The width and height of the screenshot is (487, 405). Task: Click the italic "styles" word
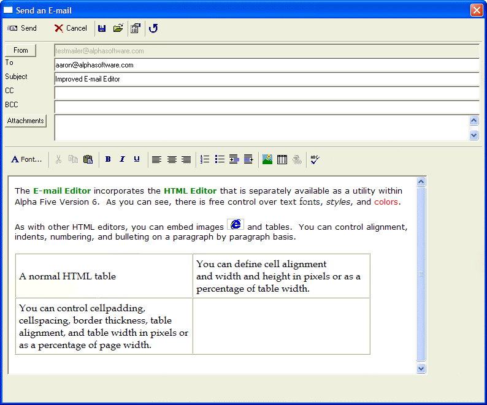[x=338, y=202]
